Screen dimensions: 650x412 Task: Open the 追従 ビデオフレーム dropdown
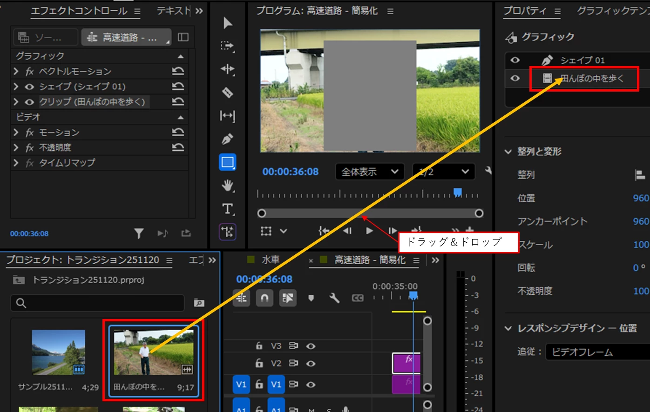[598, 352]
